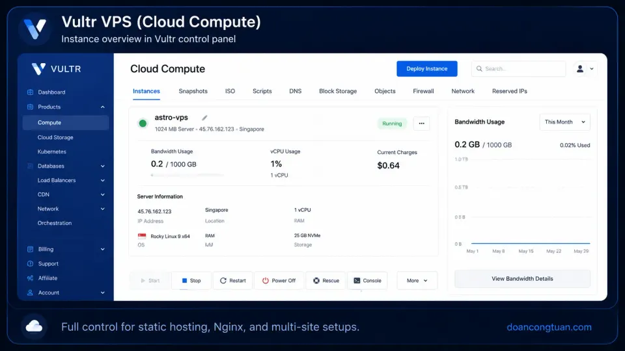Open the Console button
The height and width of the screenshot is (351, 625).
[x=367, y=281]
